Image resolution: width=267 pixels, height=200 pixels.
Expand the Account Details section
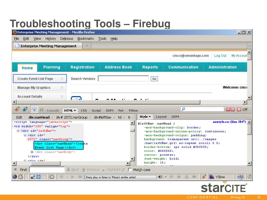tap(62, 96)
